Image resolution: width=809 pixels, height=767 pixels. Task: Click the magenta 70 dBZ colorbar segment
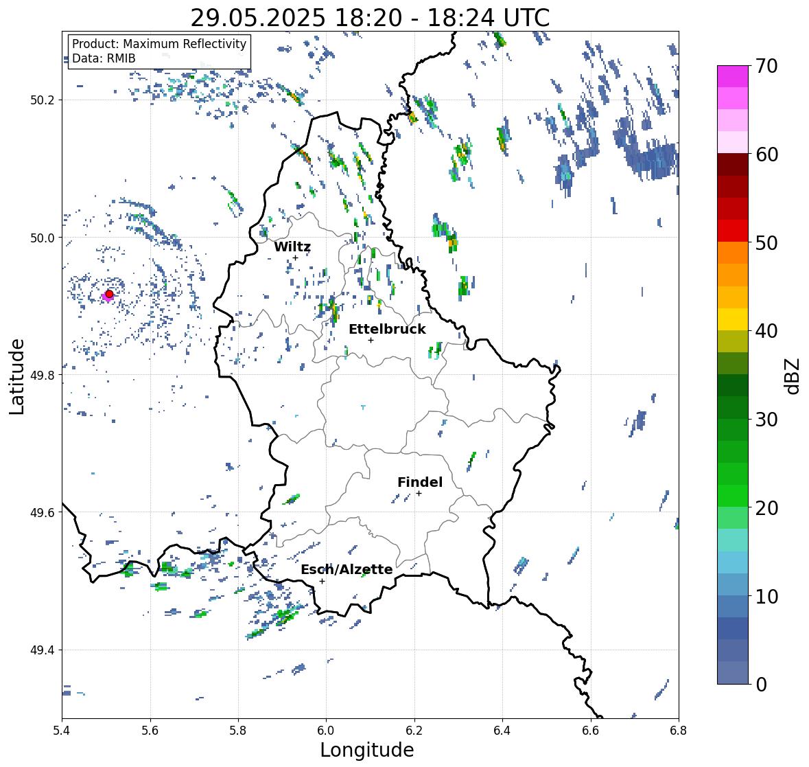pyautogui.click(x=733, y=76)
